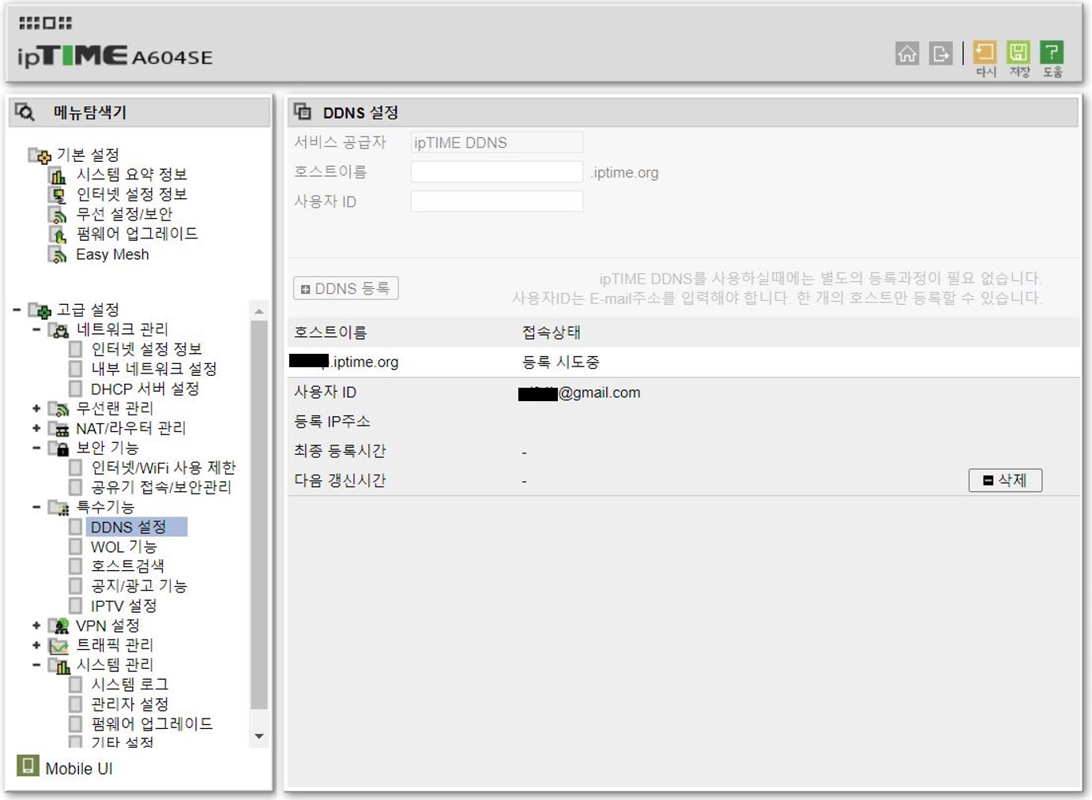Open 공유기 접속/보안관리
This screenshot has width=1092, height=800.
[x=161, y=487]
